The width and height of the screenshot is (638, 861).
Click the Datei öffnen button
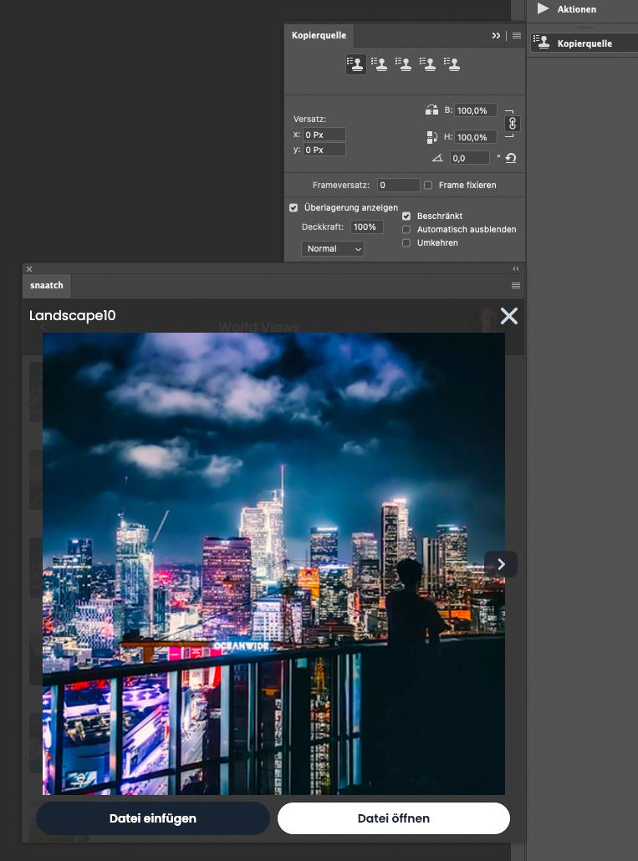point(394,818)
